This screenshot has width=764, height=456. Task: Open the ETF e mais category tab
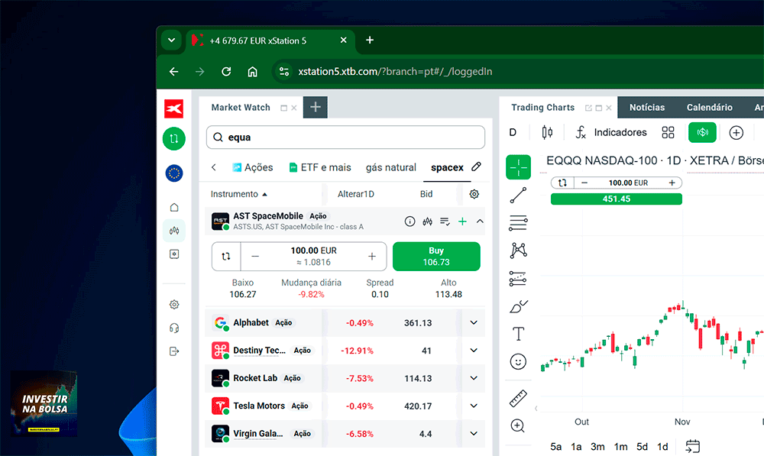pyautogui.click(x=320, y=167)
